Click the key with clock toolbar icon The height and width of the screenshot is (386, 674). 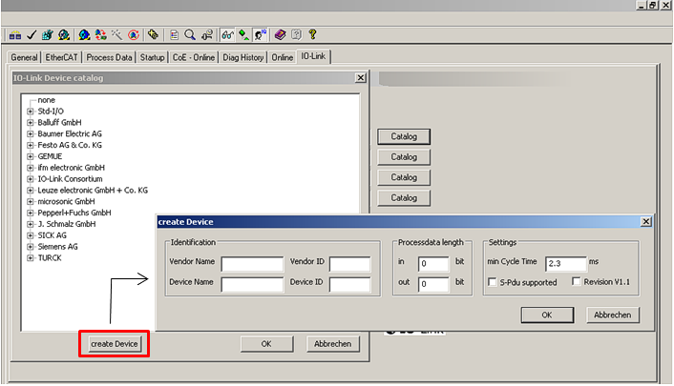(x=207, y=34)
